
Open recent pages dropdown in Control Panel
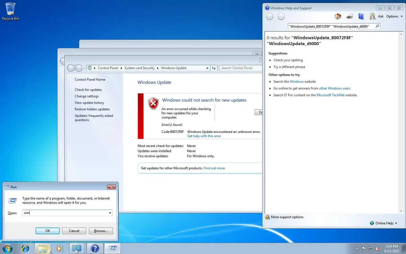coord(84,68)
